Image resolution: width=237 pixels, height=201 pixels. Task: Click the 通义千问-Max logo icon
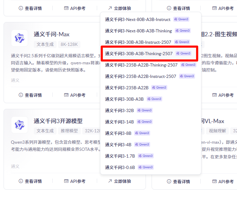tap(20, 38)
